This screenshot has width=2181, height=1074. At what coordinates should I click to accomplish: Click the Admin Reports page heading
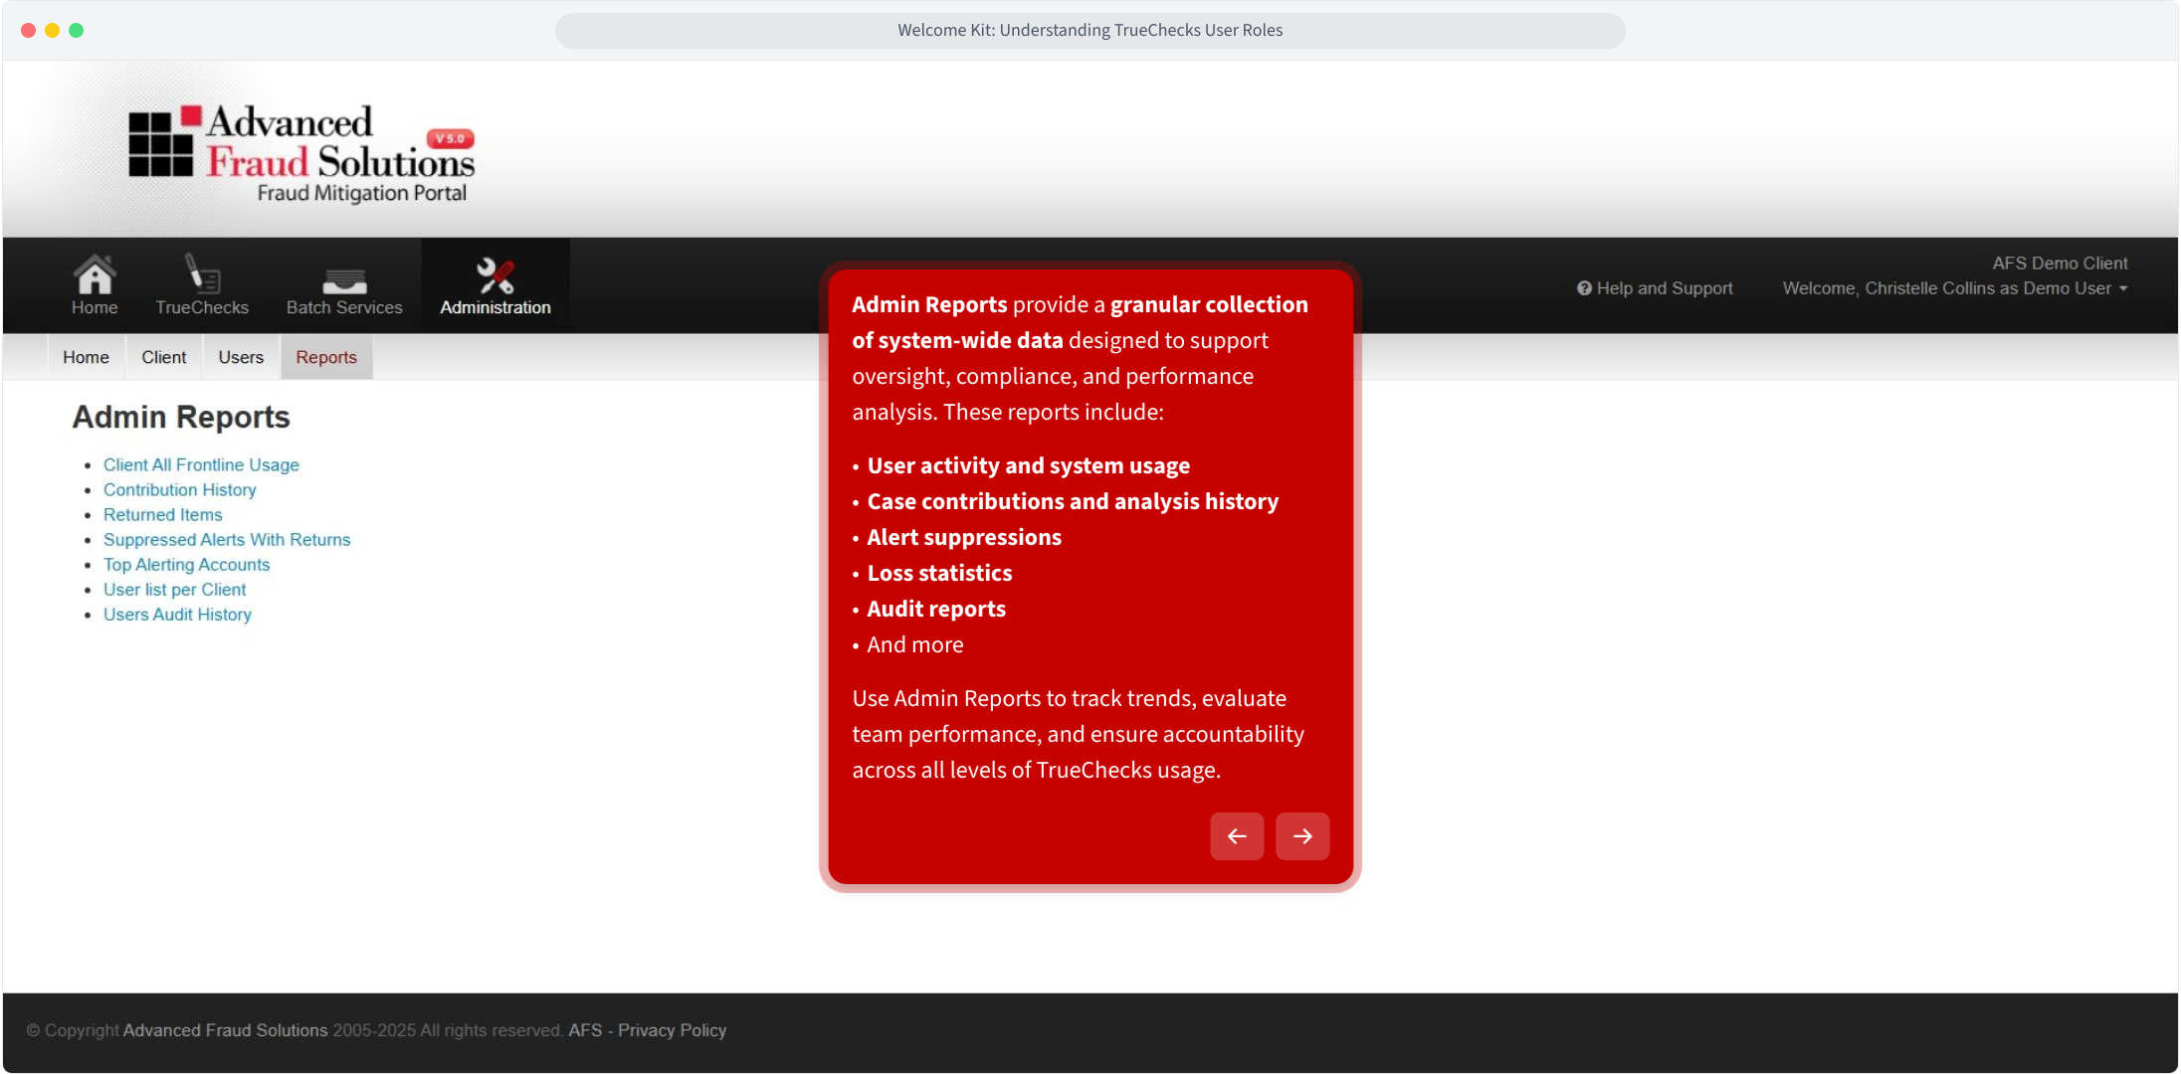[x=181, y=417]
